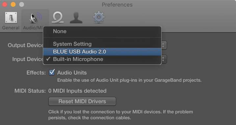Open the Loops preferences loop icon
The width and height of the screenshot is (236, 125).
[58, 18]
